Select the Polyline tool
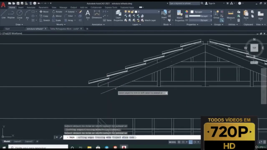This screenshot has height=150, width=267. [x=11, y=14]
